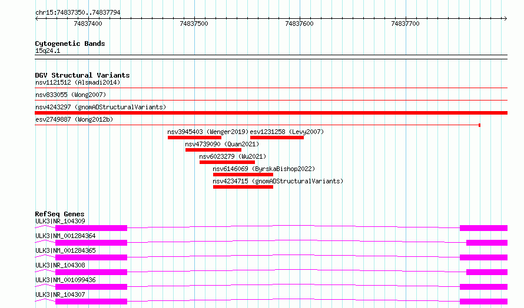Click the left magenta exon of ULK3|NR_104309
The height and width of the screenshot is (308, 524).
pyautogui.click(x=91, y=228)
